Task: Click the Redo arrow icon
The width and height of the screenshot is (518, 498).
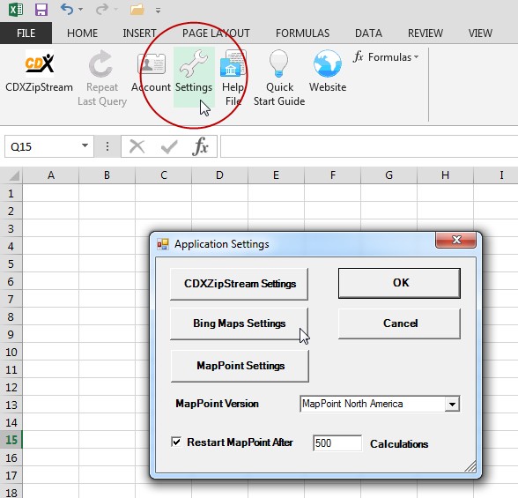Action: point(102,9)
